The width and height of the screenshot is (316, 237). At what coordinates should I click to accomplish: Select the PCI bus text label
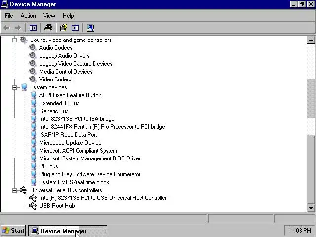tap(48, 166)
